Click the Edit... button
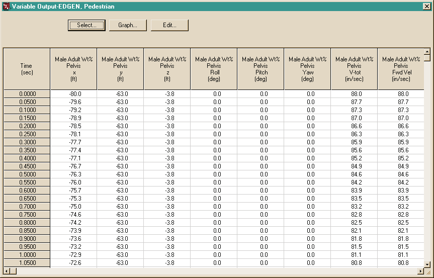The height and width of the screenshot is (278, 434). click(x=169, y=25)
